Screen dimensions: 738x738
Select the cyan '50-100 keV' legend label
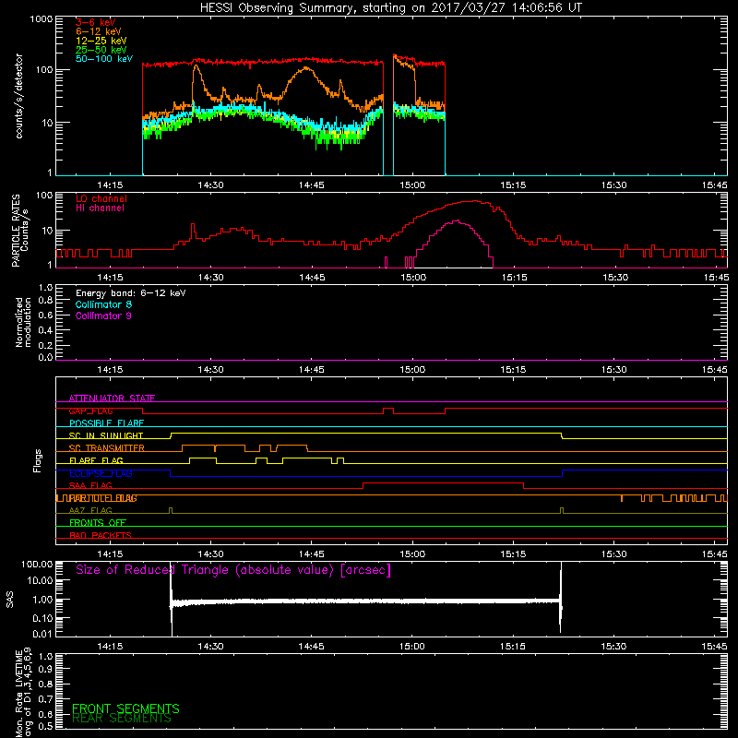[x=104, y=59]
